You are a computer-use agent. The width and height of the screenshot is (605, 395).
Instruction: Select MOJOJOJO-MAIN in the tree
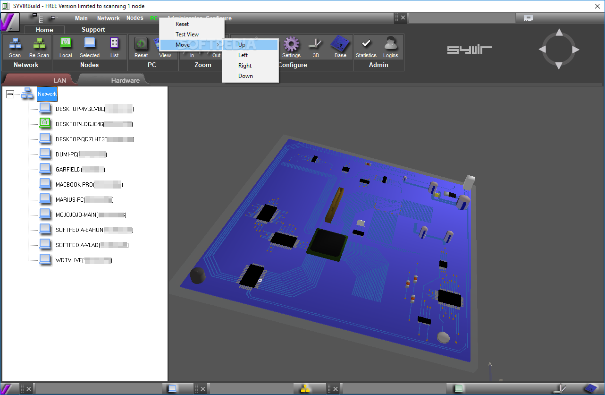point(91,215)
